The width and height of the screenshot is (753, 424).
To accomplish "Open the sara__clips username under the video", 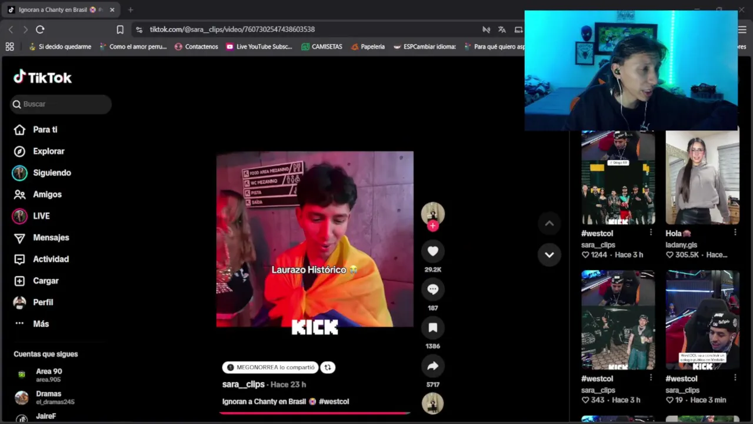I will tap(244, 385).
